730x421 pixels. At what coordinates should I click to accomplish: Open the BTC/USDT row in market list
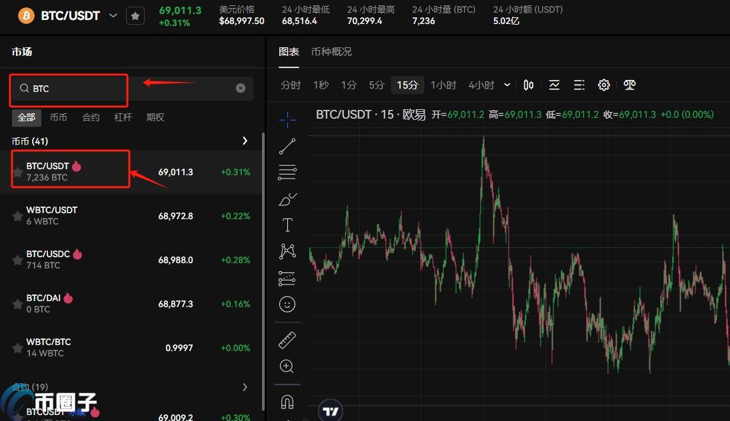(131, 172)
